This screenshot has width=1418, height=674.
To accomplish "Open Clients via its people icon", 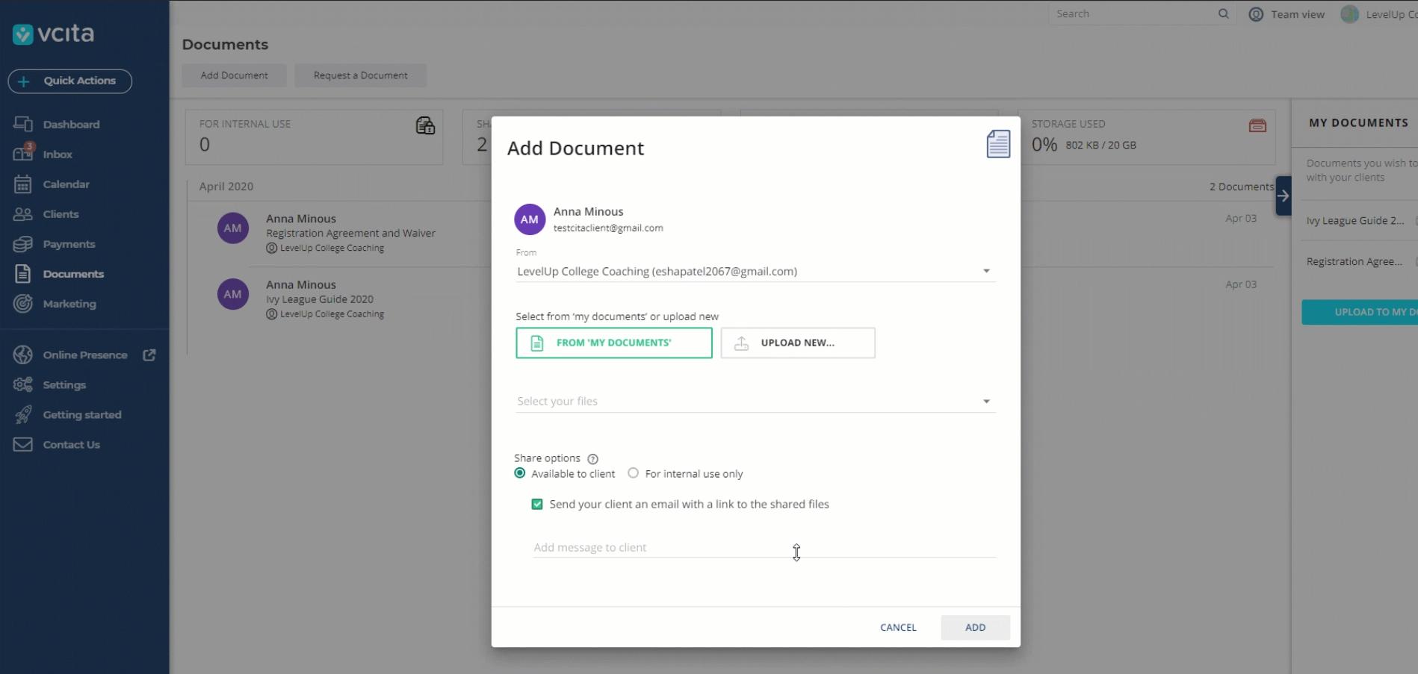I will (x=22, y=214).
